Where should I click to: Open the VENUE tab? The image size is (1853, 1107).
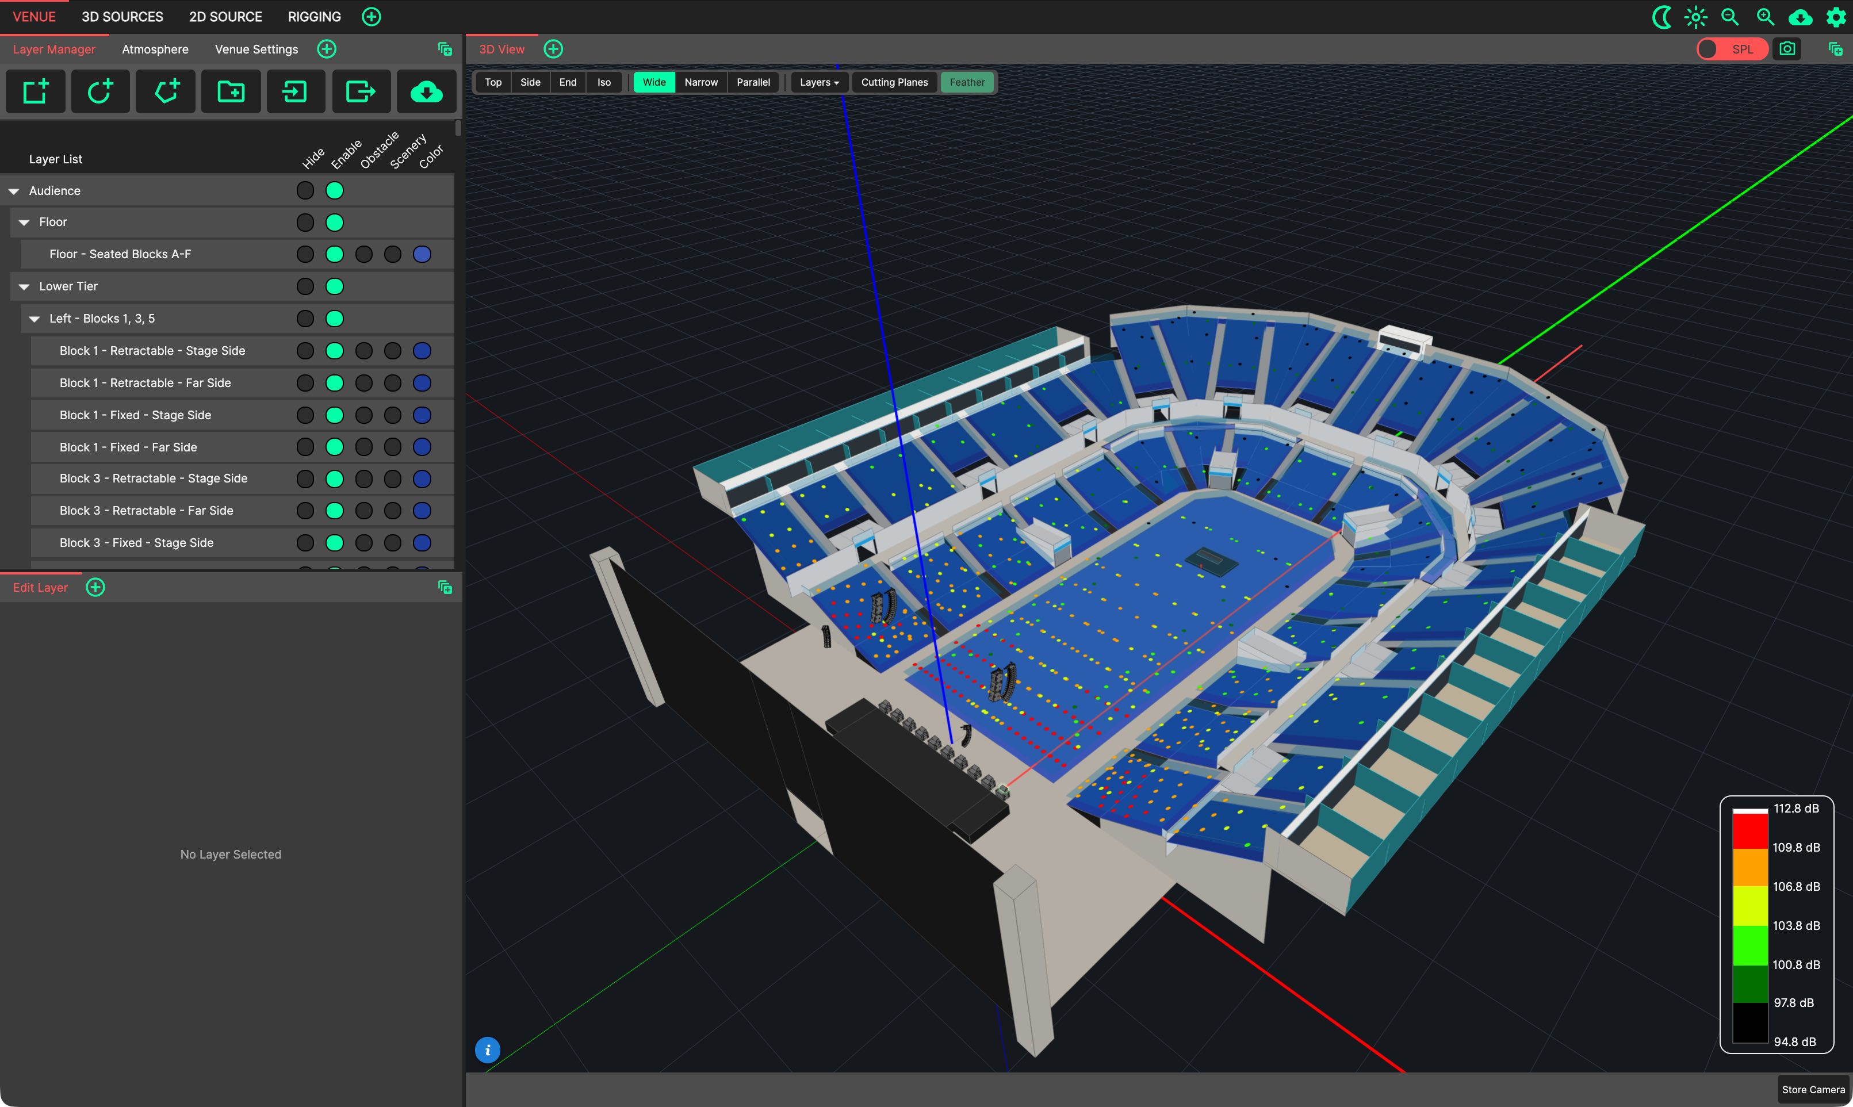[35, 17]
